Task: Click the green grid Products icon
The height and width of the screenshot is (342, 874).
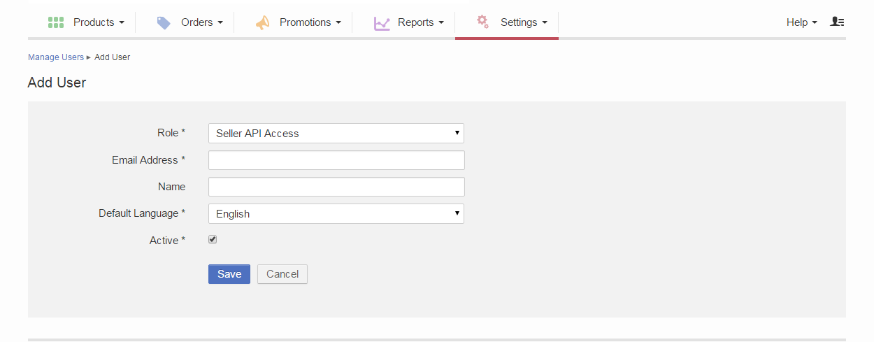Action: coord(56,22)
